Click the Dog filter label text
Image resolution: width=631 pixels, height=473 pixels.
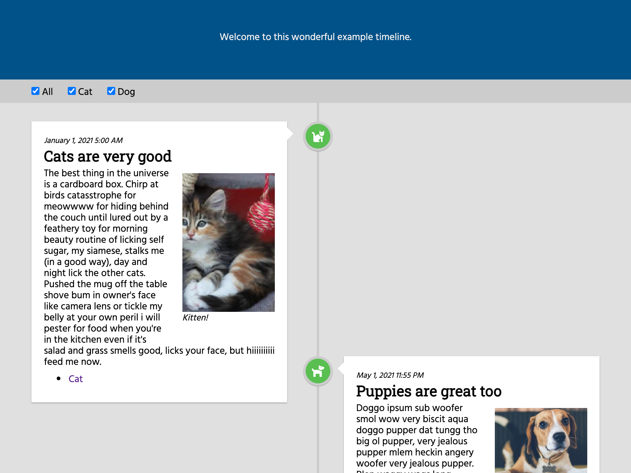point(126,92)
